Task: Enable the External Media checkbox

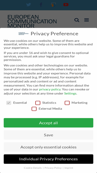Action: 34,109
